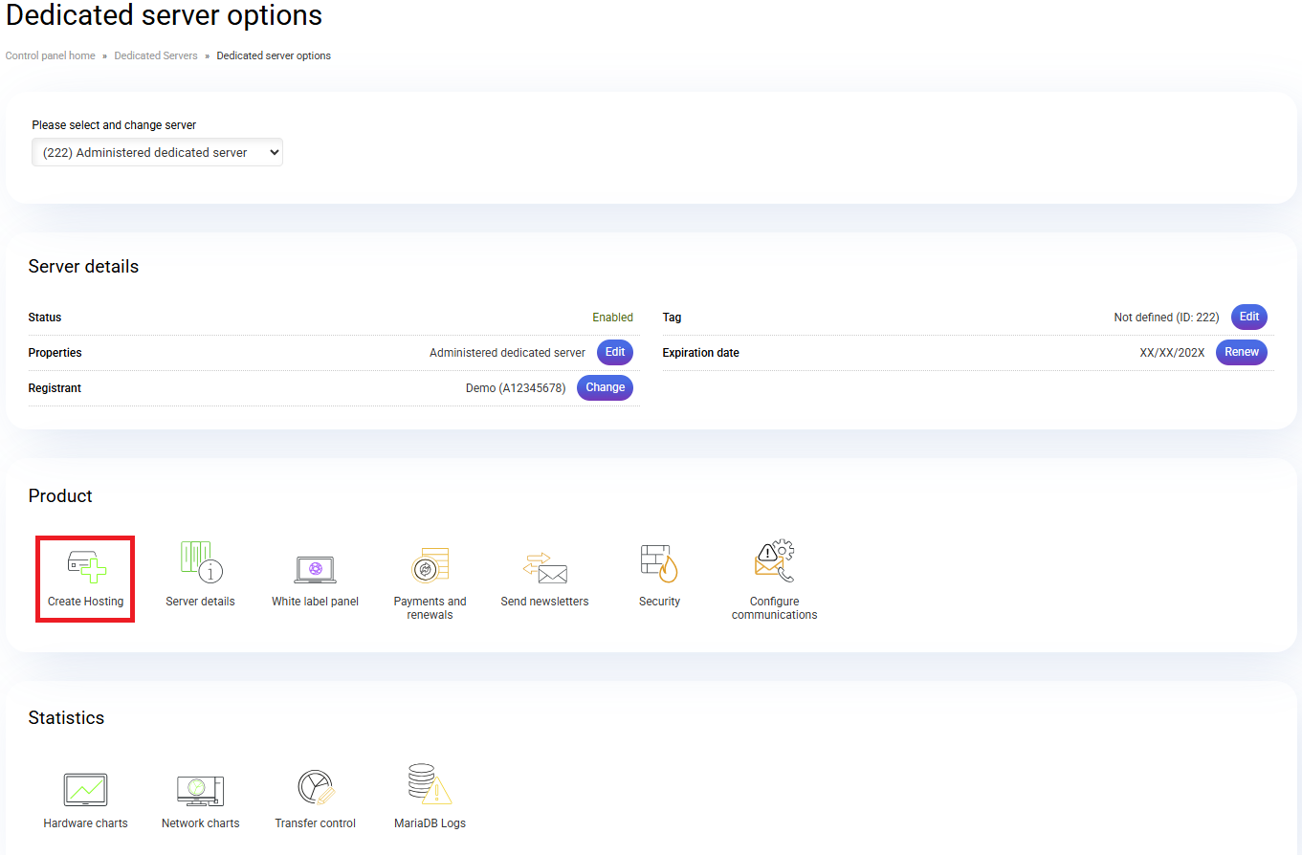Image resolution: width=1302 pixels, height=855 pixels.
Task: Open Configure communications icon
Action: [774, 563]
